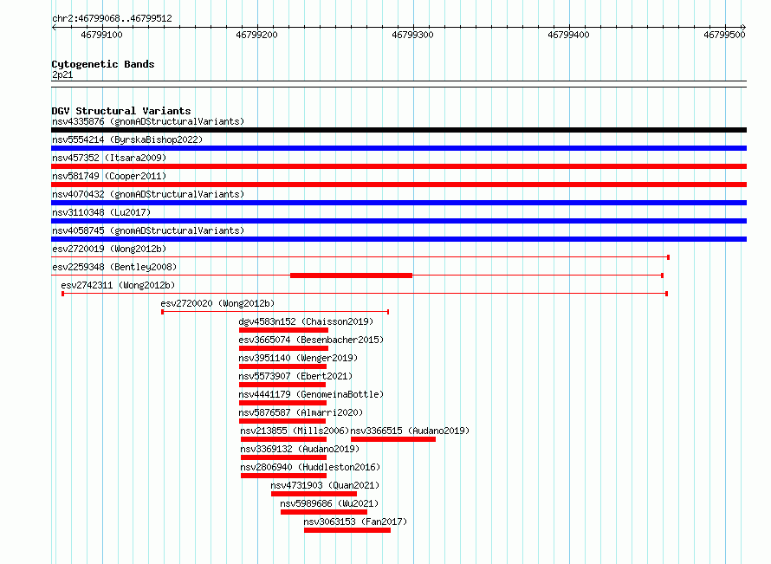This screenshot has width=771, height=564.
Task: Click the blue bar under nsv3110348
Action: 398,221
